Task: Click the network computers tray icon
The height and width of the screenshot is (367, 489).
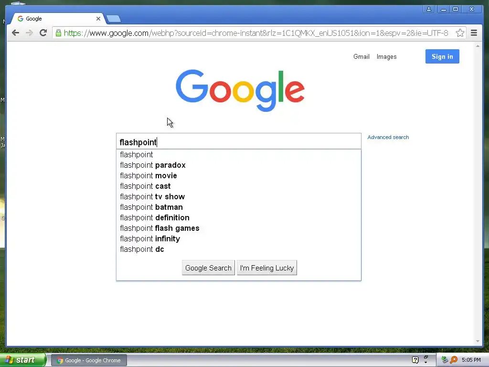Action: tap(445, 360)
